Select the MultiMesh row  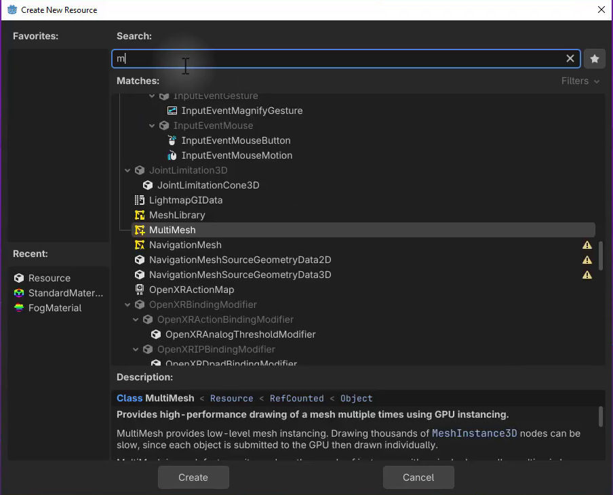(363, 230)
